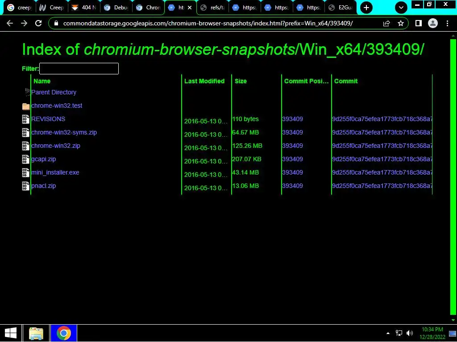The image size is (457, 342).
Task: Close the active tab
Action: coord(190,8)
